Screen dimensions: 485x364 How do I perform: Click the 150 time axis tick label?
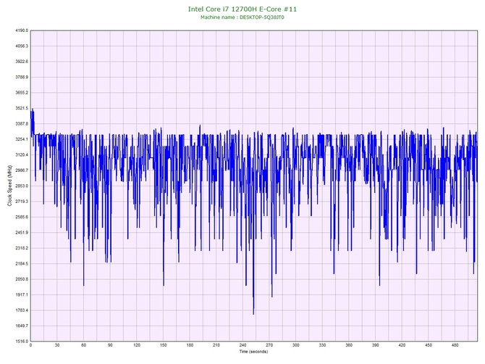pos(164,345)
